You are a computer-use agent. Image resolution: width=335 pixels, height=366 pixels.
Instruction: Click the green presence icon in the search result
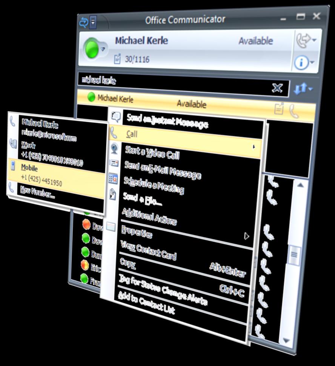91,97
